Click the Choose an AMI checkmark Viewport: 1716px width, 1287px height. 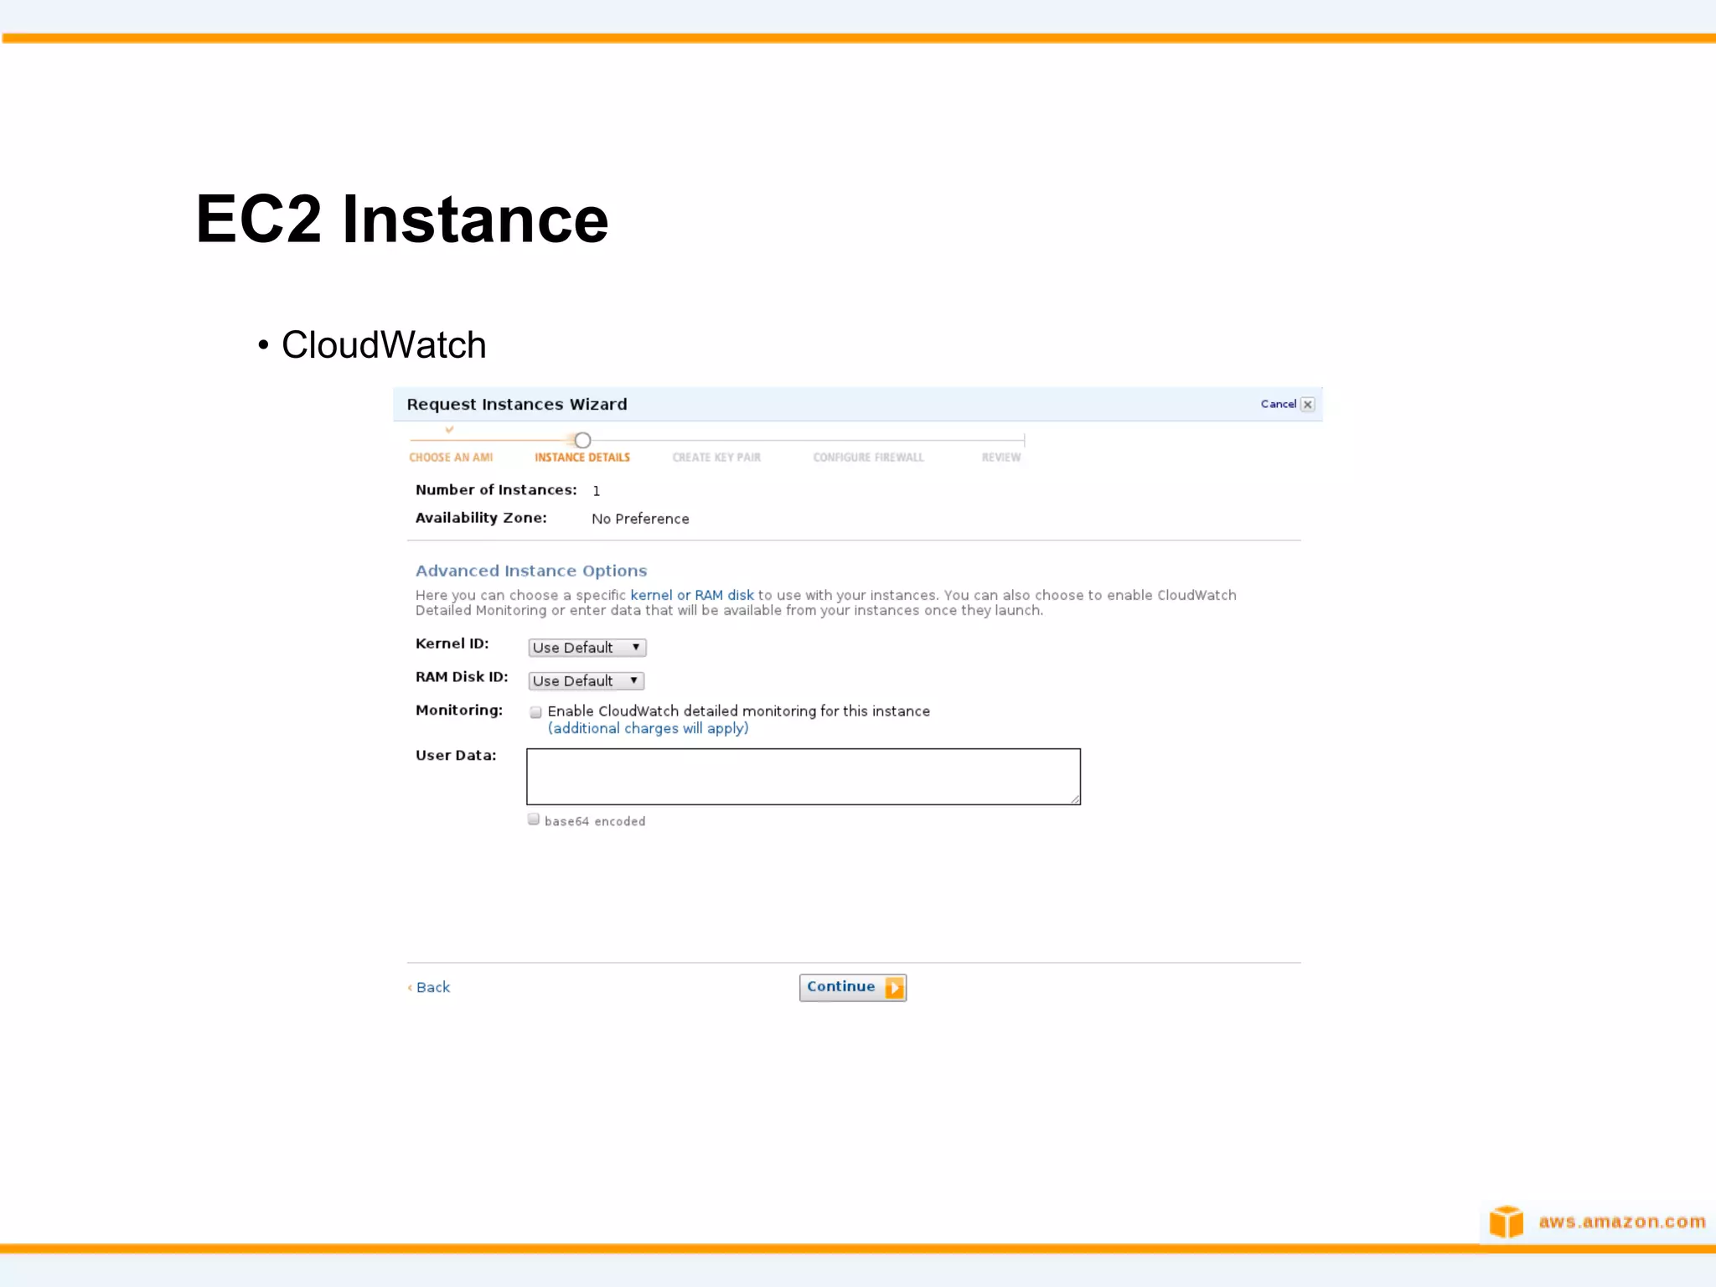coord(450,429)
